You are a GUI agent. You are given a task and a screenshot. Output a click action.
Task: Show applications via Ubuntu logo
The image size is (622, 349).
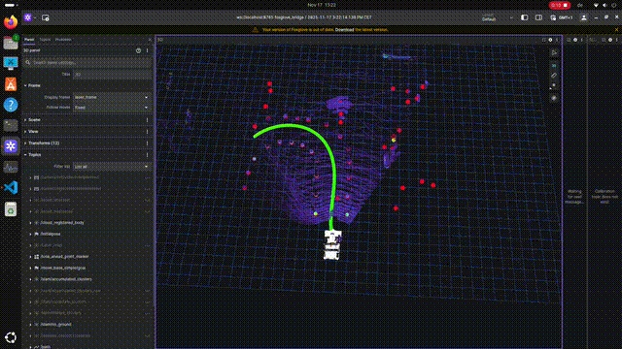[x=11, y=337]
